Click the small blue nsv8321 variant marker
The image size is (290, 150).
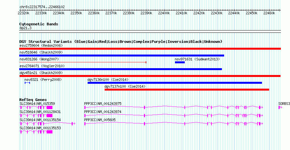tap(27, 83)
